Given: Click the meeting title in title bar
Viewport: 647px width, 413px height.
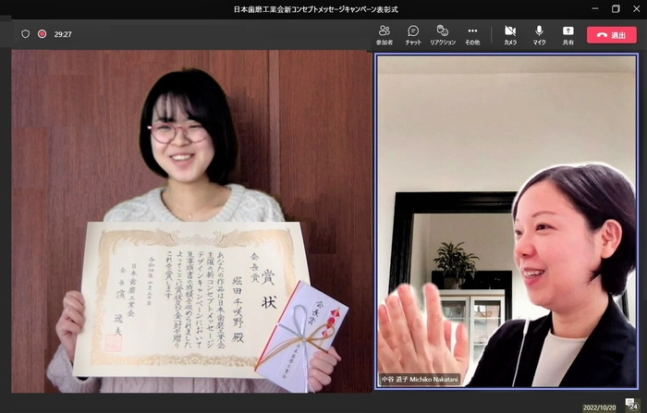Looking at the screenshot, I should tap(315, 9).
